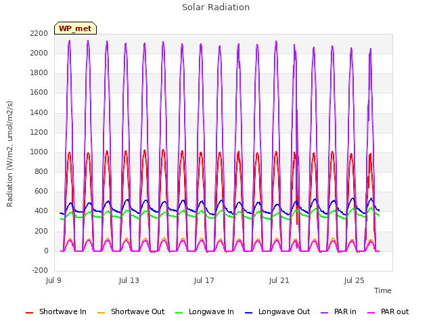
Task: Click the Longwave In legend label
Action: [x=211, y=311]
